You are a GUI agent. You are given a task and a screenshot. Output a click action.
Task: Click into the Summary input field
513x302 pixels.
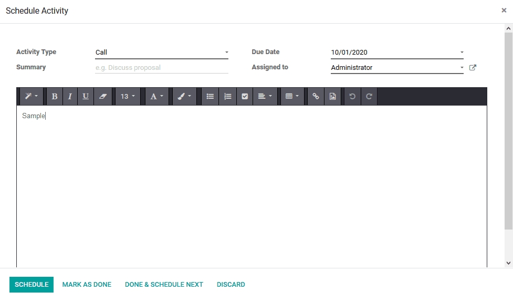(x=161, y=68)
